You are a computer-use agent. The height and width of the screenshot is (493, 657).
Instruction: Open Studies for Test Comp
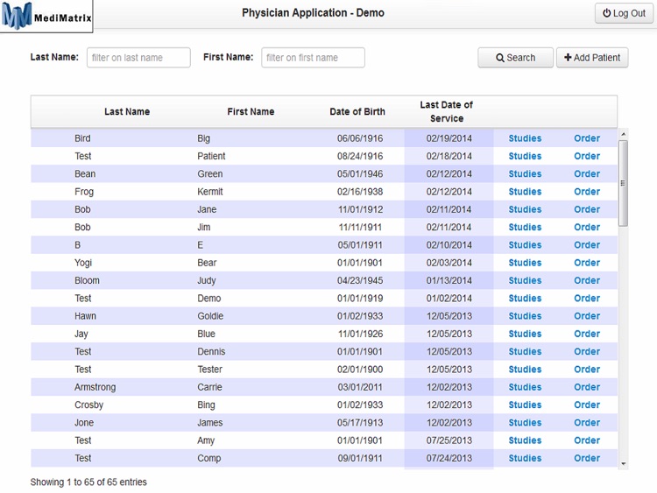tap(525, 458)
